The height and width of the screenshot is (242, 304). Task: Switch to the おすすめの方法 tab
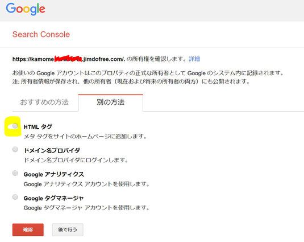(x=44, y=102)
